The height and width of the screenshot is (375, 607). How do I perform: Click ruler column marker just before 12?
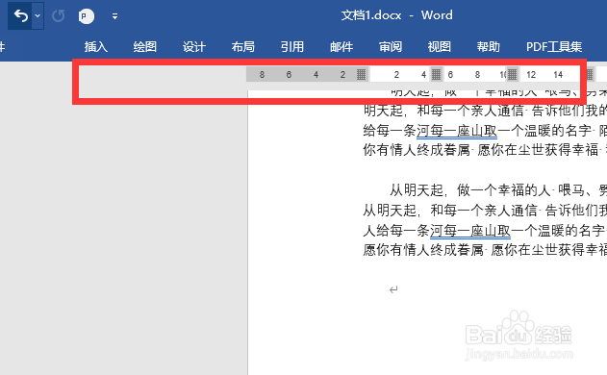512,74
